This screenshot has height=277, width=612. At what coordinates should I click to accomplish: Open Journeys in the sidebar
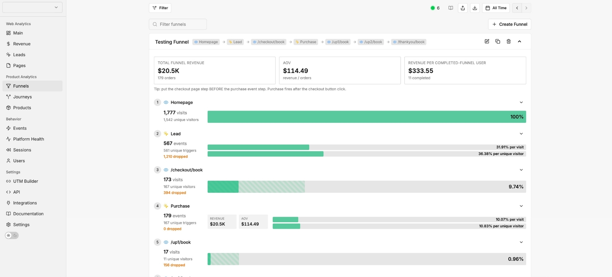[x=32, y=97]
